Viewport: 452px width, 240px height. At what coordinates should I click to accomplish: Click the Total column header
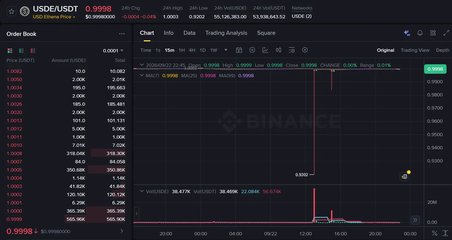click(x=120, y=60)
